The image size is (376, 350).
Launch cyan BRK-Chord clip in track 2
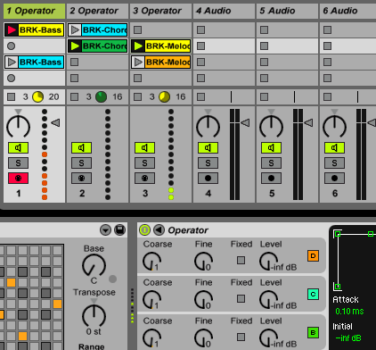click(75, 29)
